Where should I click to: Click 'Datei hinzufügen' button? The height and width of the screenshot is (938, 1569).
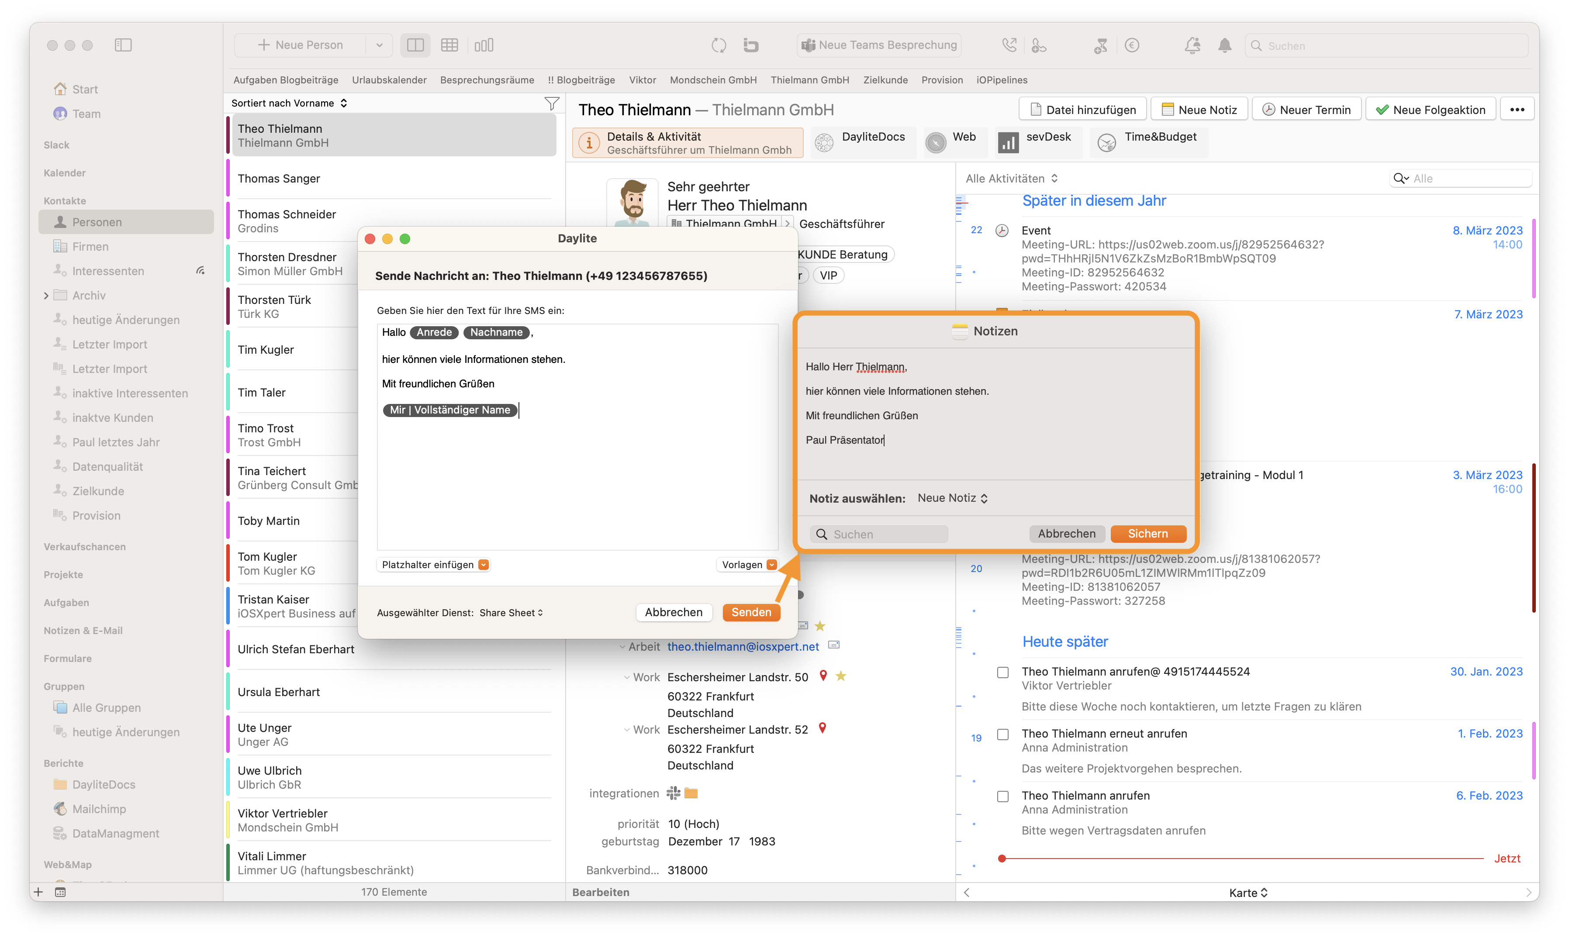(1082, 109)
